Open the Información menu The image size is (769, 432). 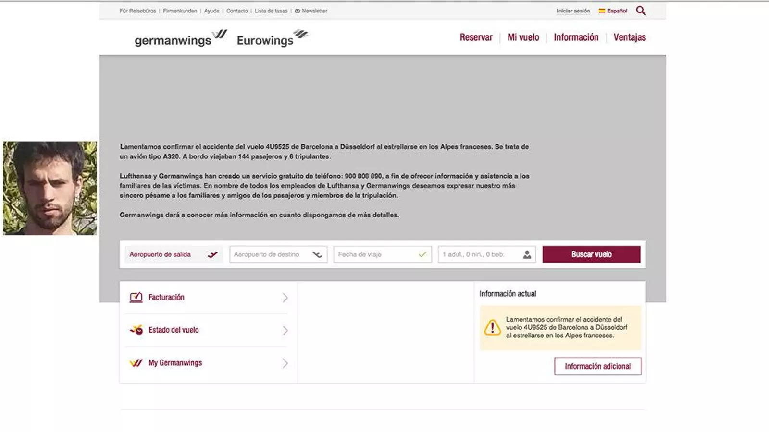576,37
